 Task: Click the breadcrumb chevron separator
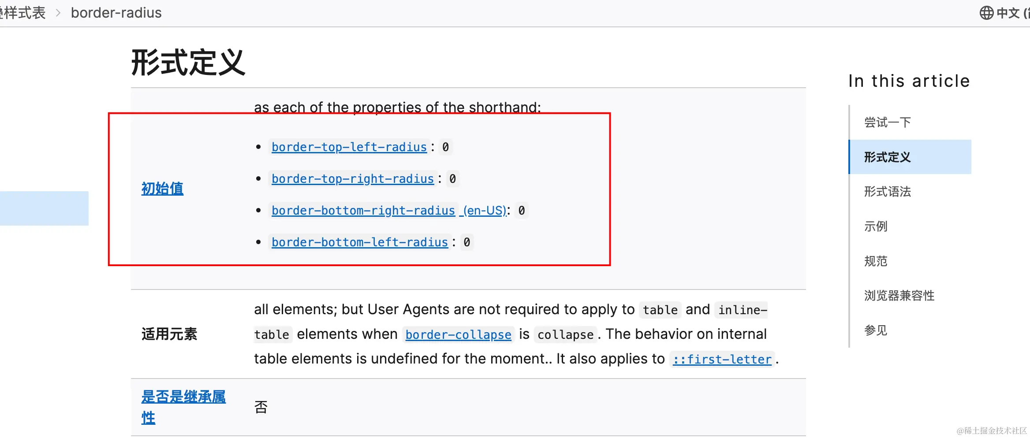pos(58,13)
